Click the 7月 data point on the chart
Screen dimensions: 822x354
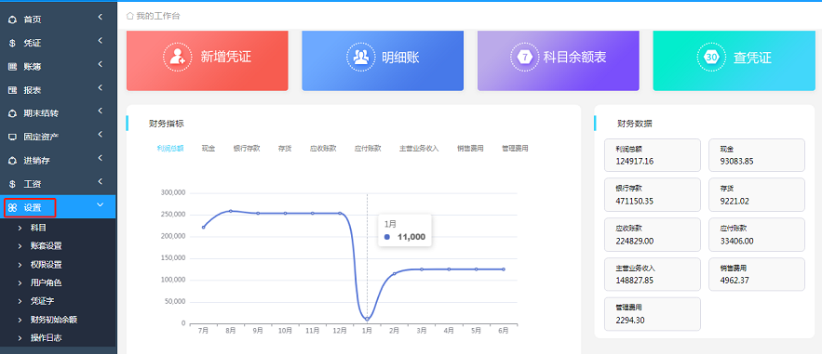click(x=203, y=228)
